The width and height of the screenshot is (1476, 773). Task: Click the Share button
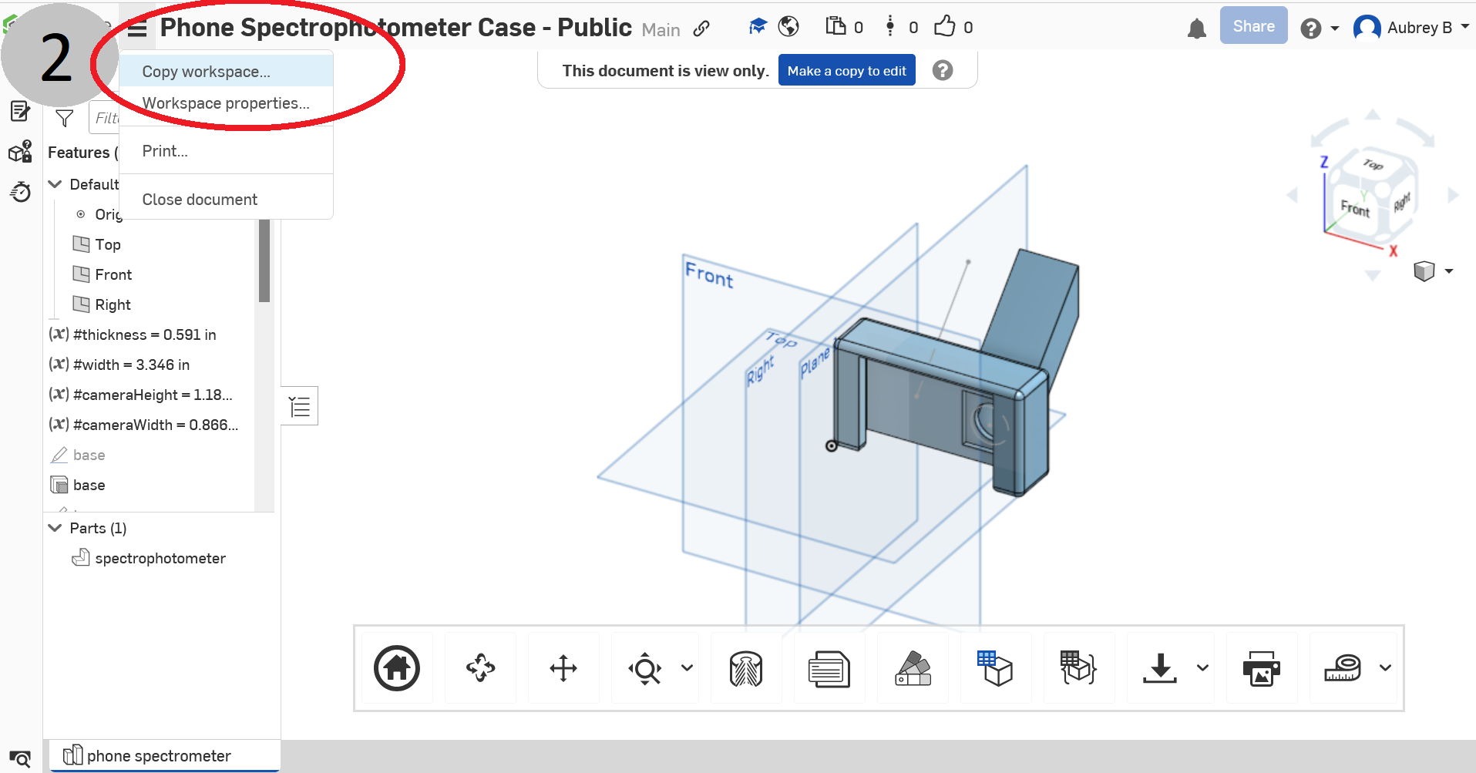click(x=1253, y=26)
